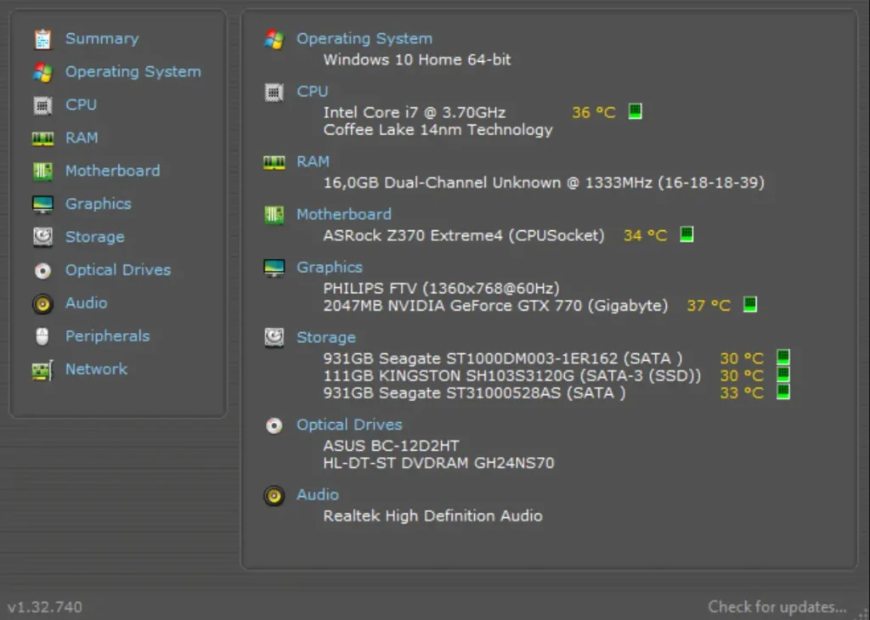Select the Graphics monitor icon
The width and height of the screenshot is (870, 620).
click(x=42, y=204)
